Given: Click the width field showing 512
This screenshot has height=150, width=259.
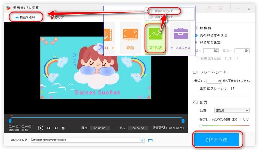Looking at the screenshot, I should click(x=211, y=50).
